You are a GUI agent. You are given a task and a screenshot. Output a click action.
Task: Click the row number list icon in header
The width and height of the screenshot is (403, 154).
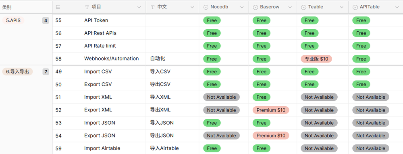[x=58, y=7]
